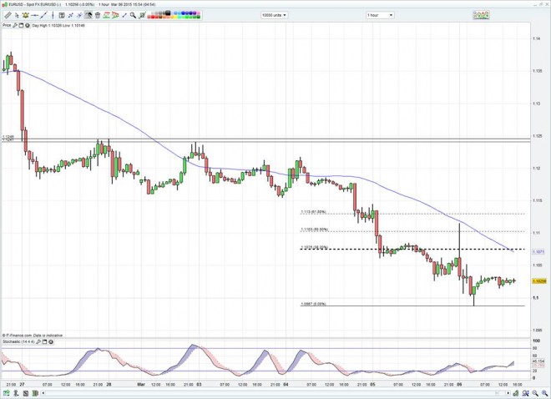Click the chart image button top right
Viewport: 551px width, 399px height.
tap(481, 15)
